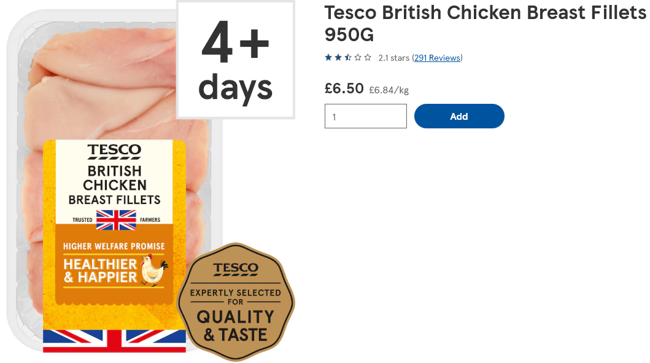Click the '4+ days' freshness badge
The height and width of the screenshot is (363, 650).
click(x=236, y=60)
